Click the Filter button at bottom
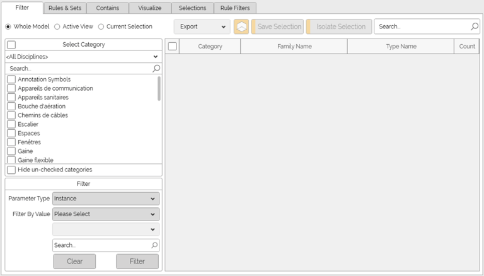This screenshot has height=276, width=484. (137, 262)
